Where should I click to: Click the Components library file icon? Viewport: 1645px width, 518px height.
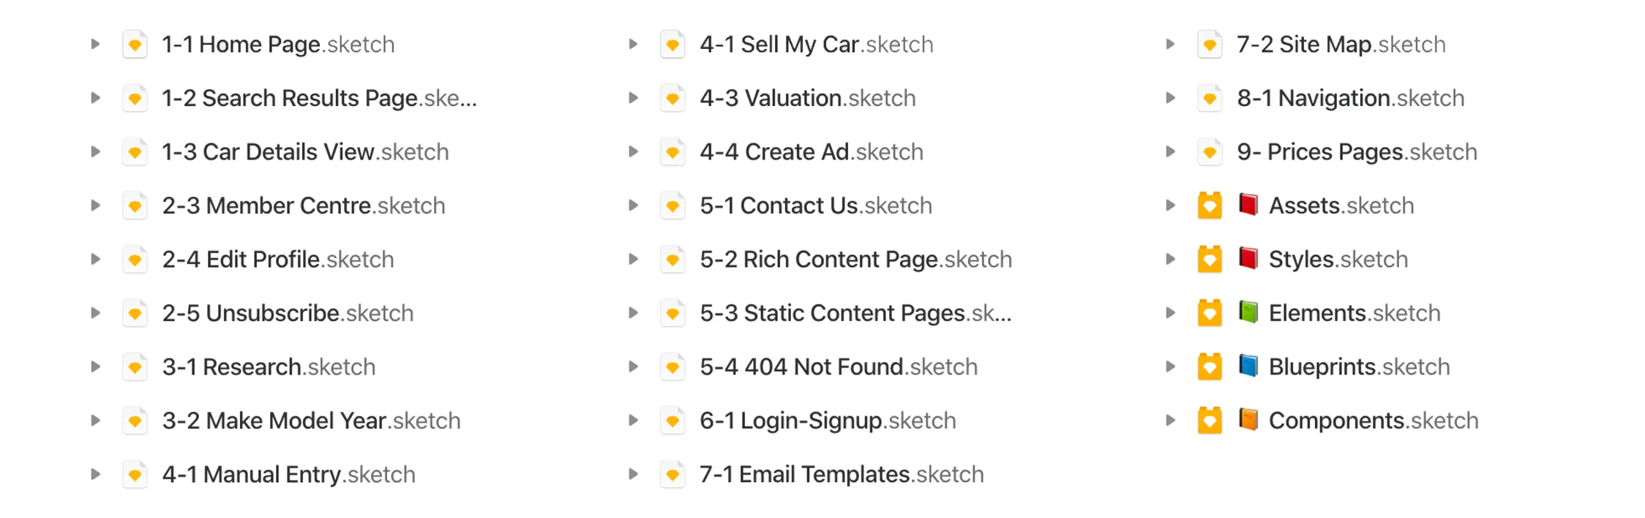1210,421
